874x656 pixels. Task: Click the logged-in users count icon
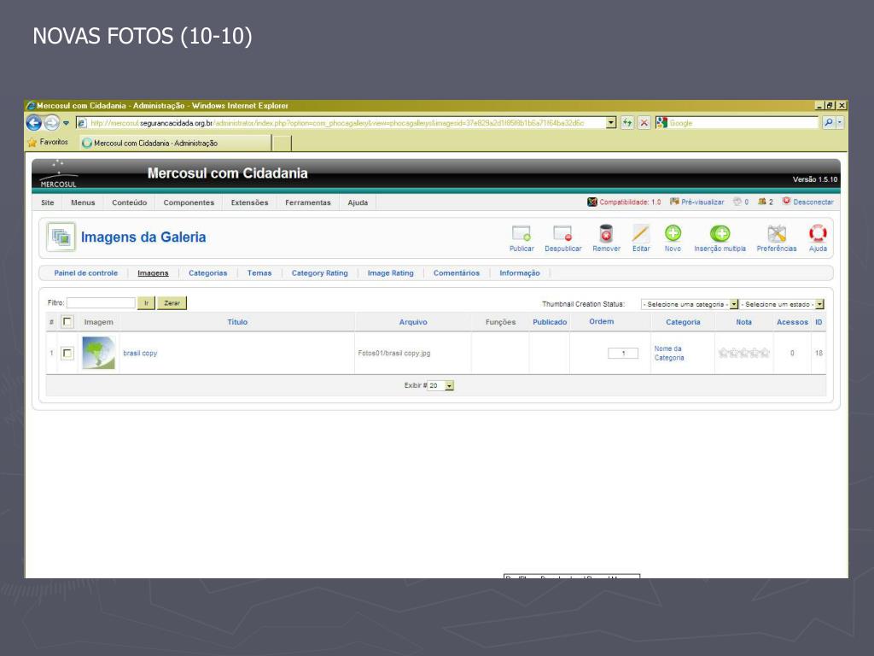tap(762, 202)
